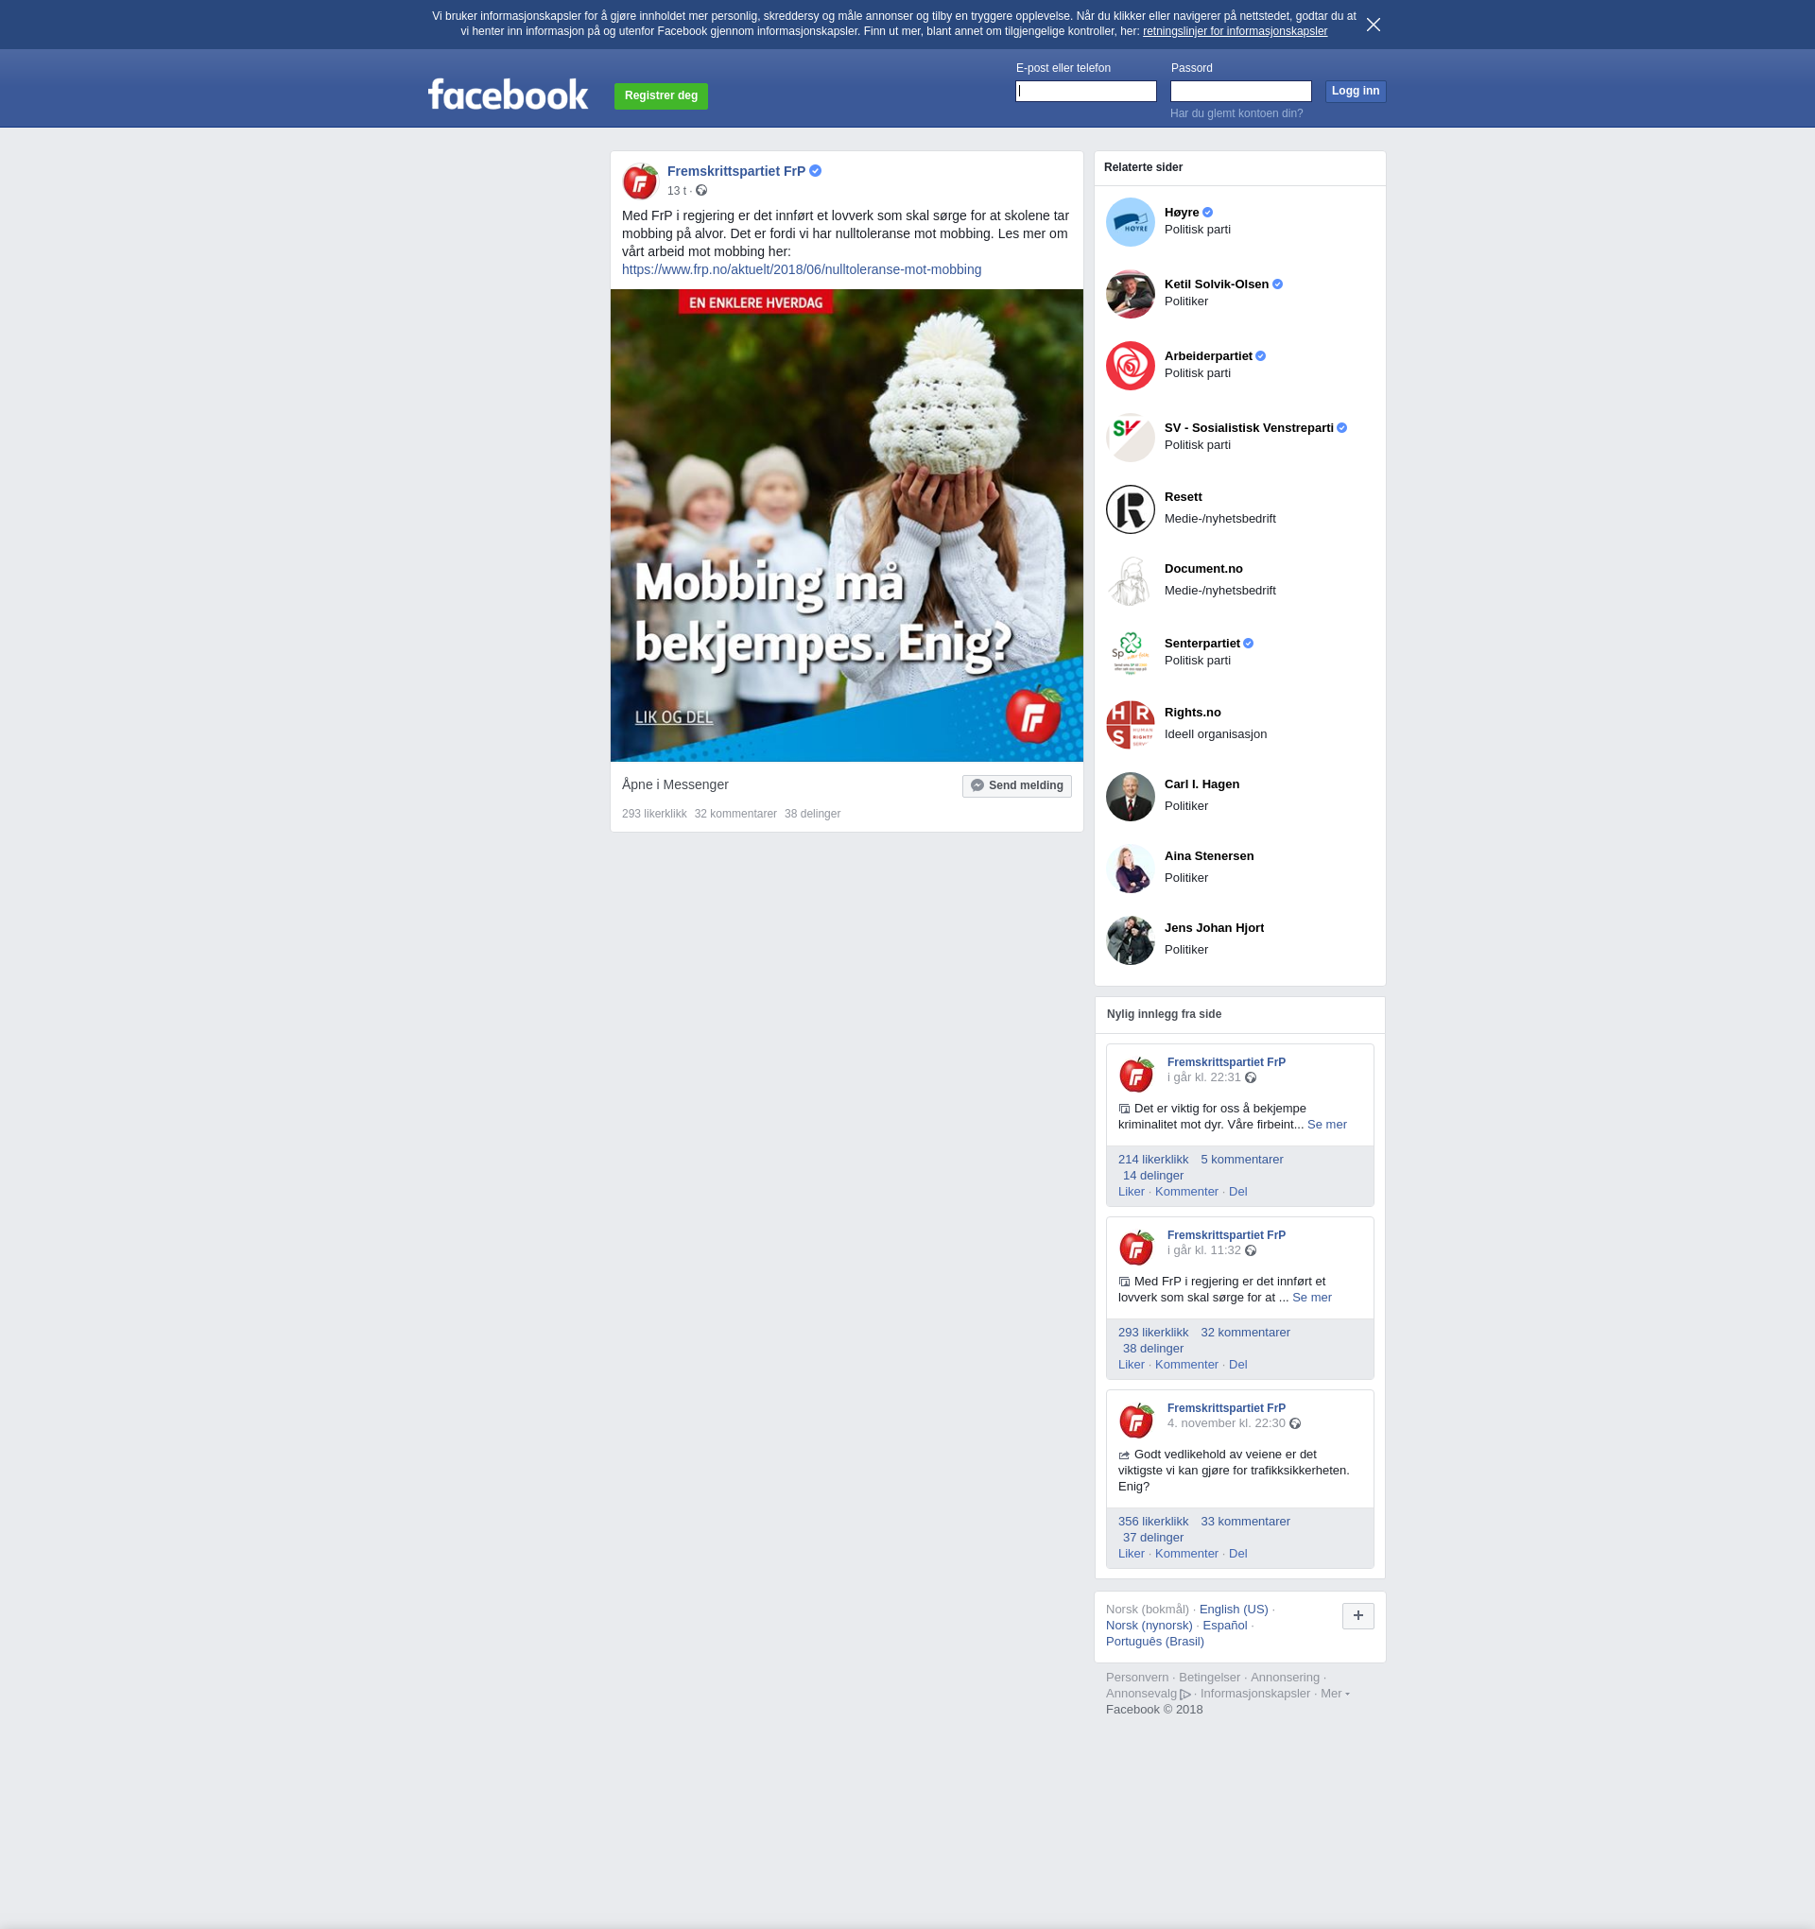
Task: Open the Resett R logo
Action: point(1130,509)
